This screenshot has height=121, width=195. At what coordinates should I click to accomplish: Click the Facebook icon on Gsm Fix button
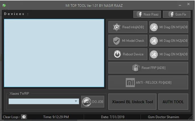tap(171, 14)
